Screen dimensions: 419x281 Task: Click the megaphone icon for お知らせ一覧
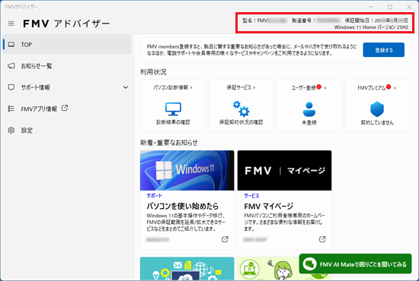[11, 66]
